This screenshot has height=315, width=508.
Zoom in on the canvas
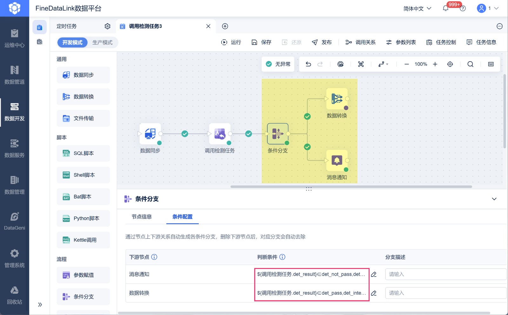[x=435, y=64]
